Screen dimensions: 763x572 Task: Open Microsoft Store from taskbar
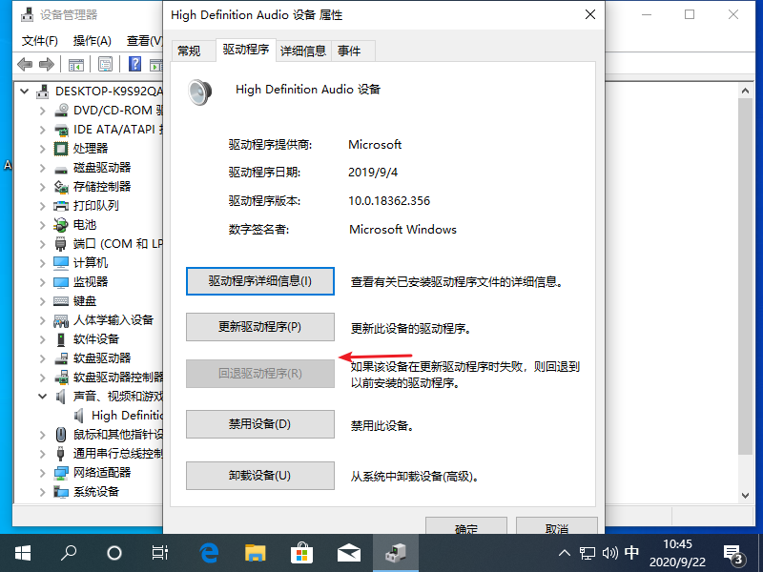pos(301,553)
